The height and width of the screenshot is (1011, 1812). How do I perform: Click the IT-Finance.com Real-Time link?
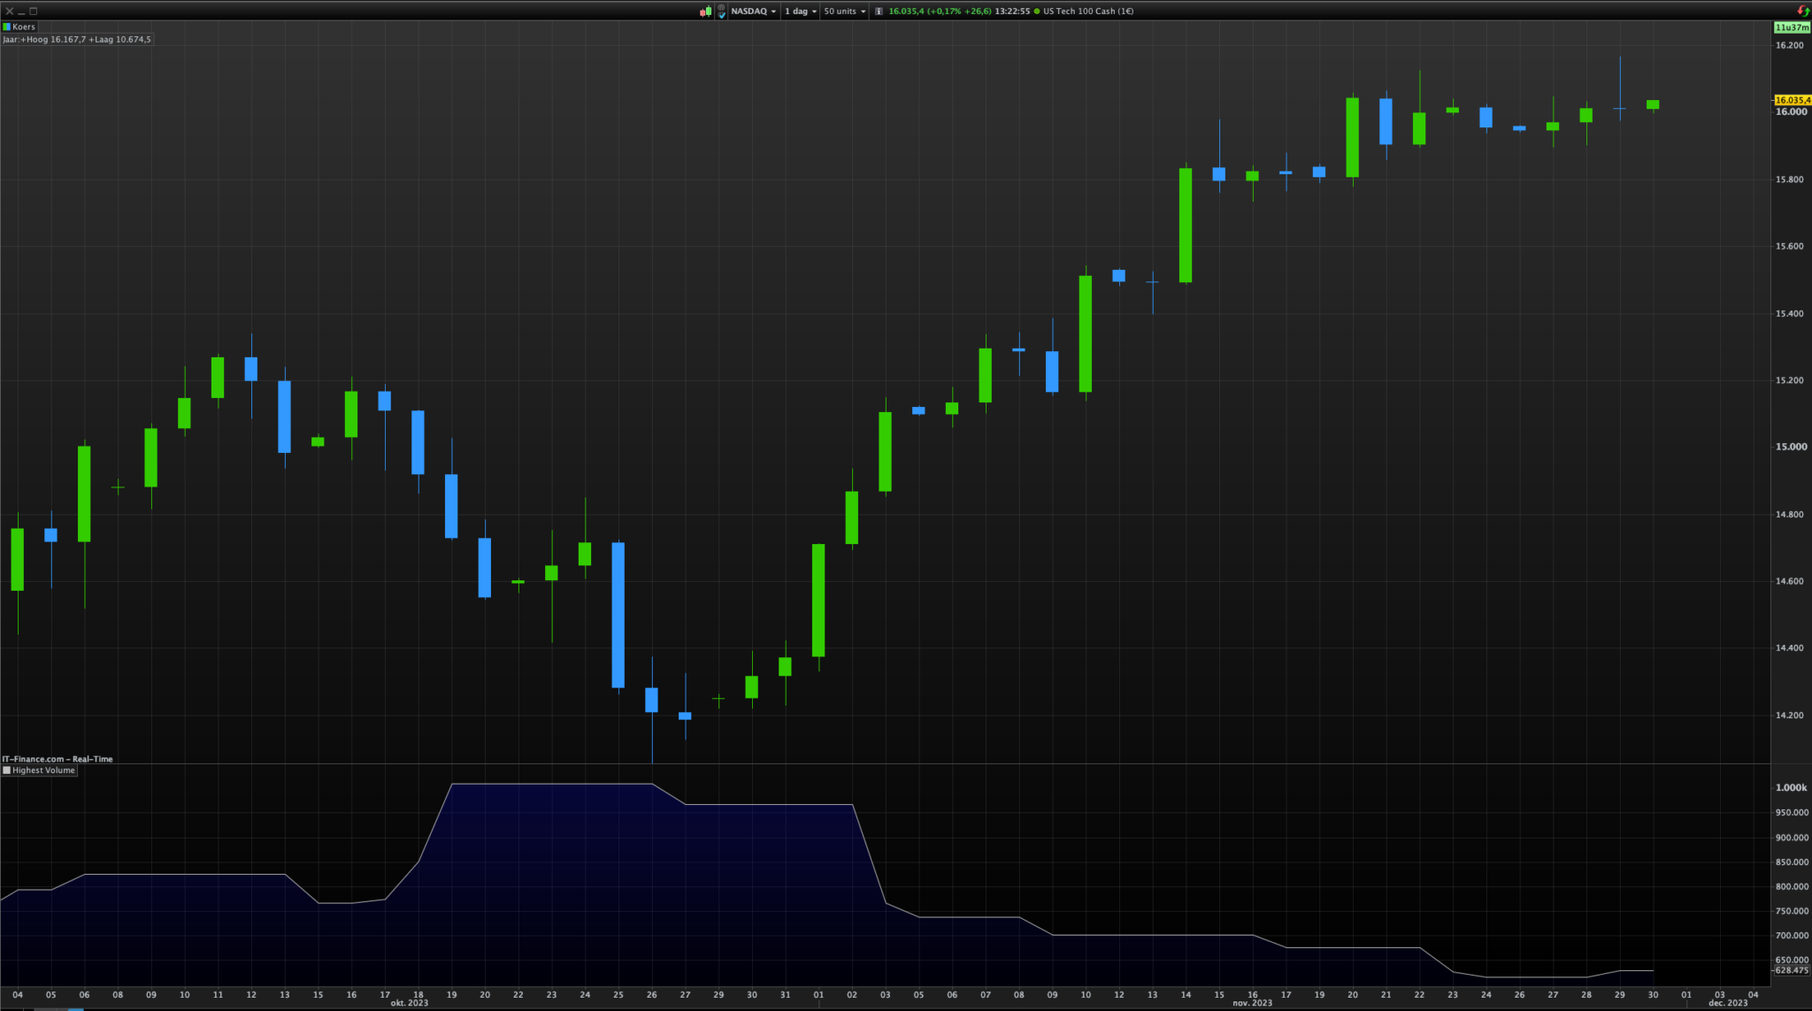[58, 759]
